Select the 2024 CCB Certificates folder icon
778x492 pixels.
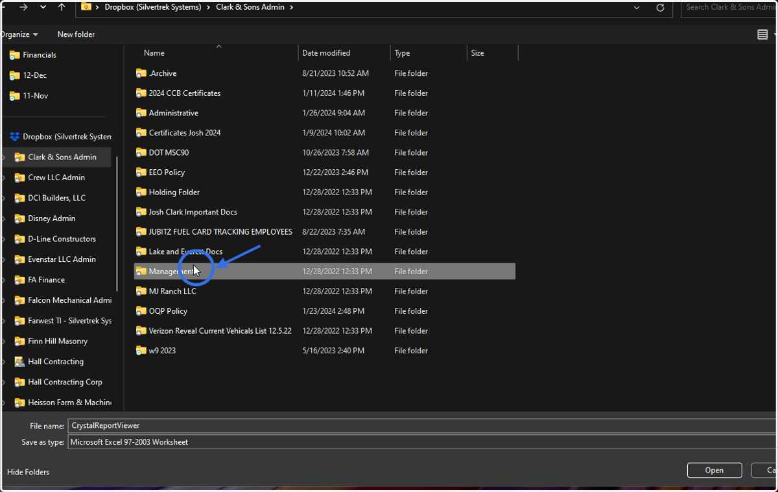pyautogui.click(x=141, y=93)
